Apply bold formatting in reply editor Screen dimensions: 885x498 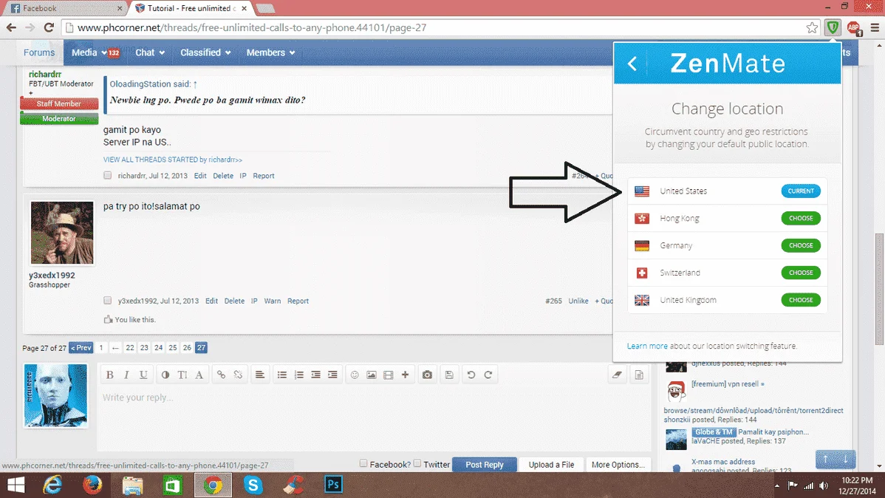pyautogui.click(x=110, y=375)
